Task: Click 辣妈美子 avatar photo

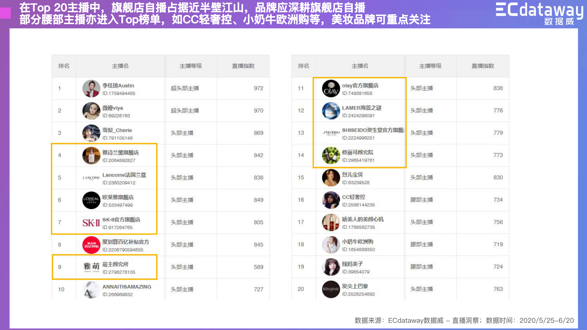Action: pos(331,267)
